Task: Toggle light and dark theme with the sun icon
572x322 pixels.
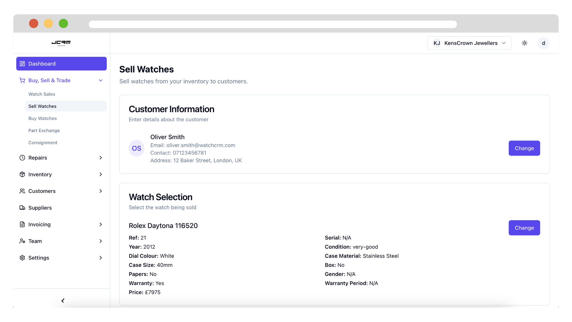Action: click(x=525, y=43)
